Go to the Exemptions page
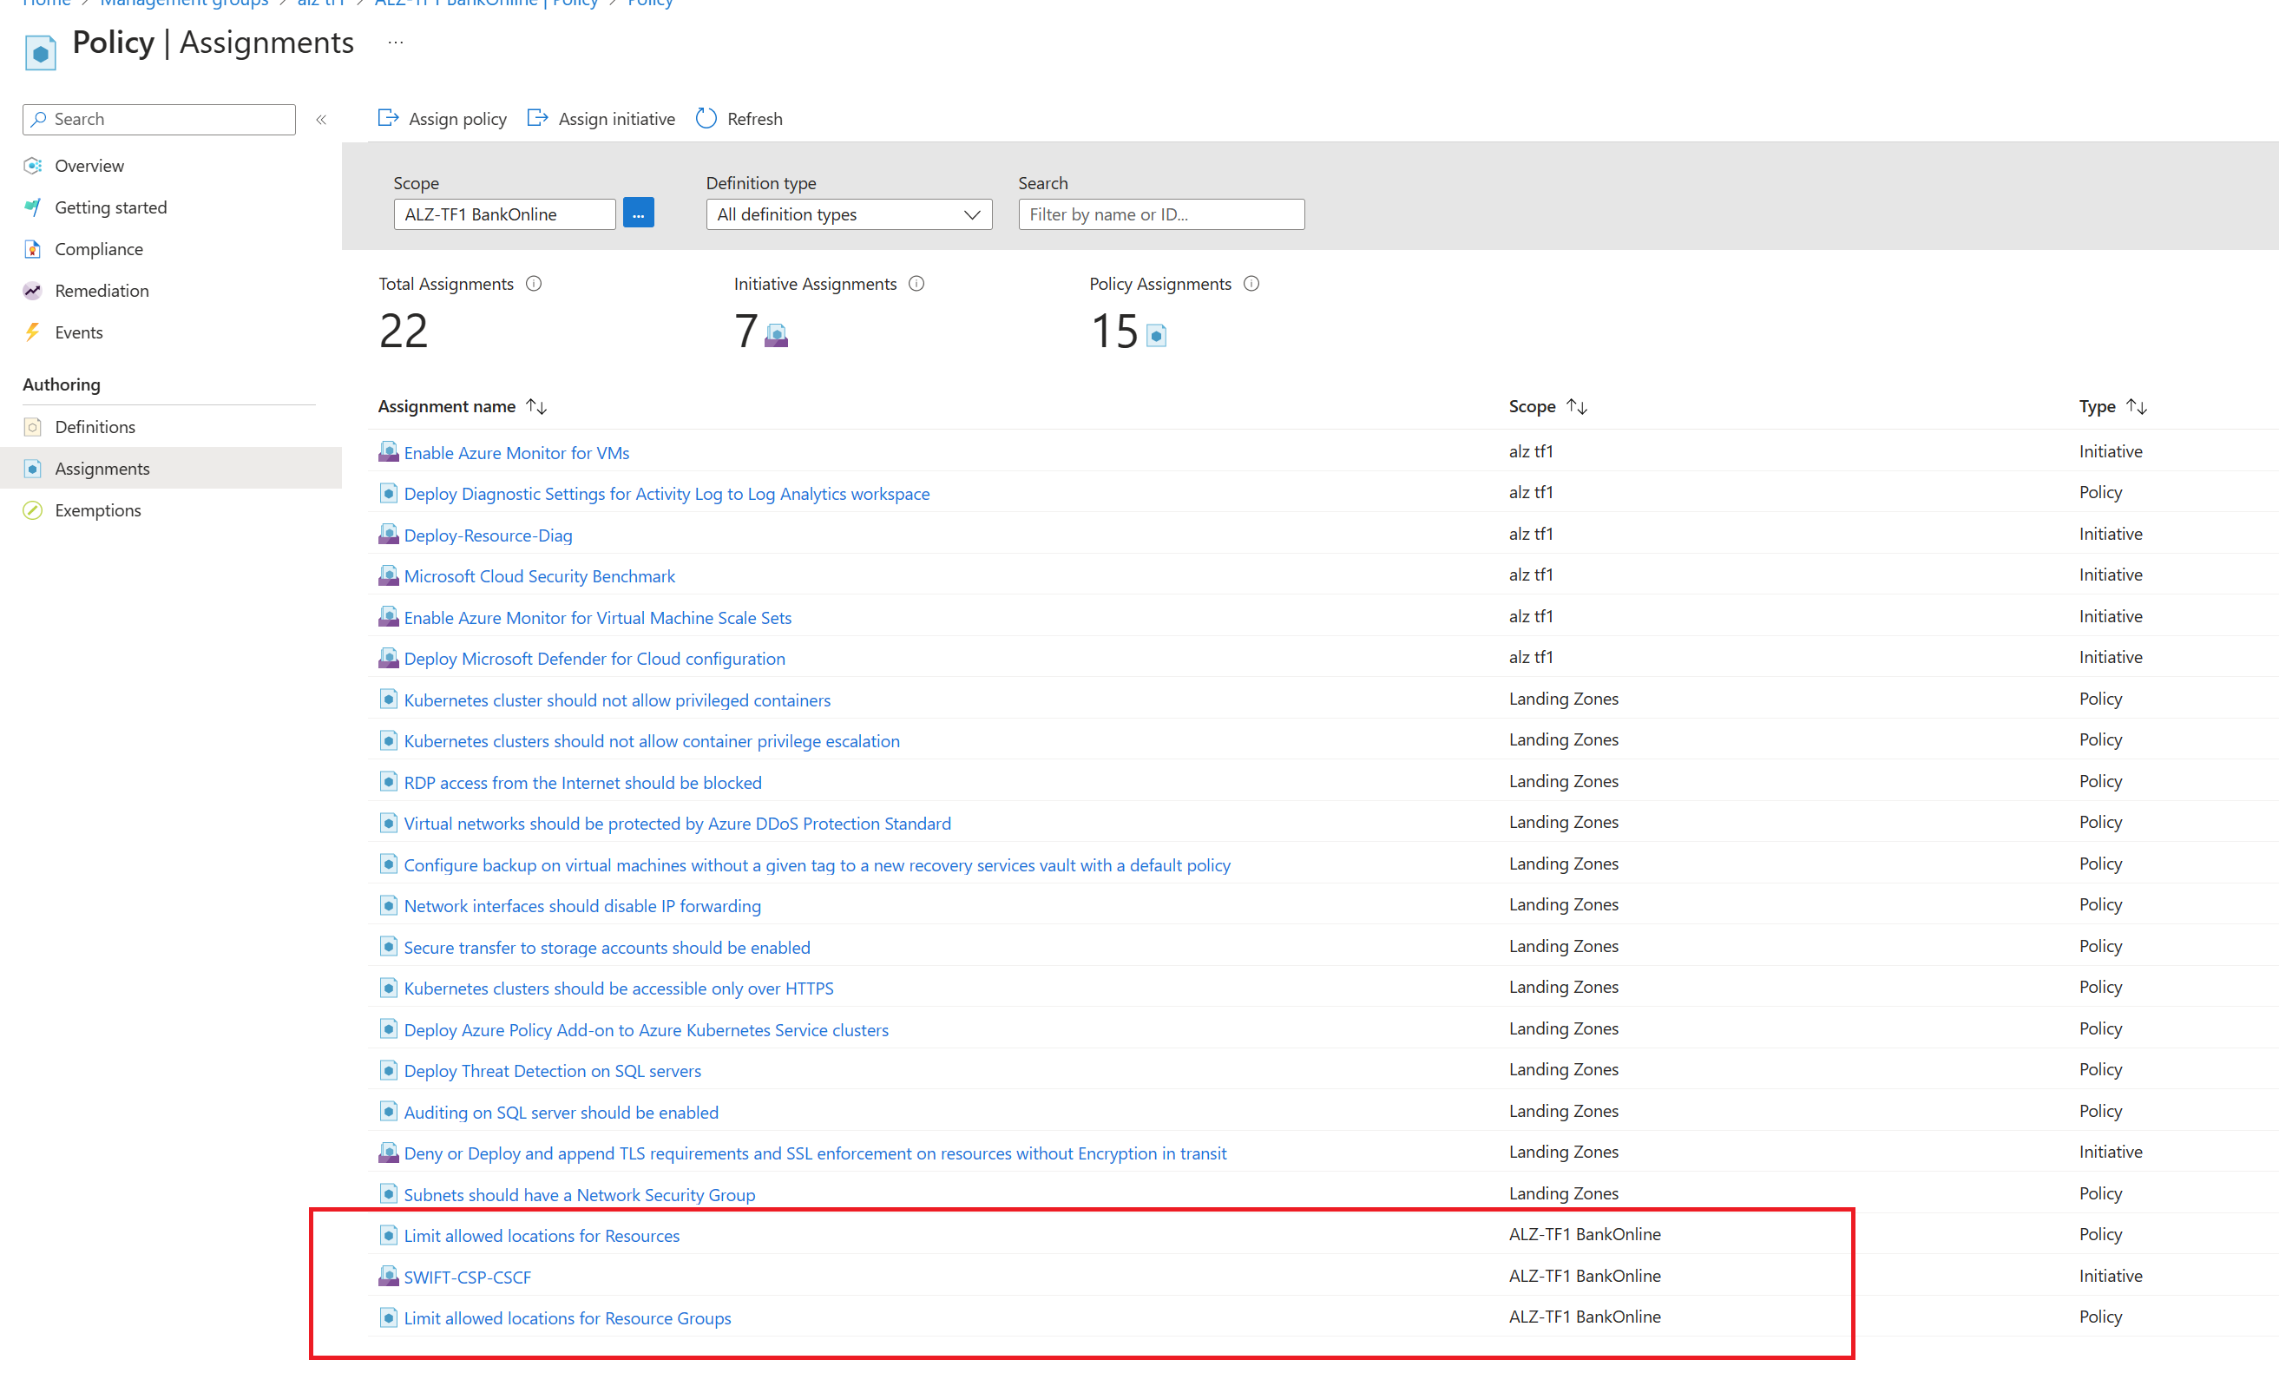 [97, 509]
